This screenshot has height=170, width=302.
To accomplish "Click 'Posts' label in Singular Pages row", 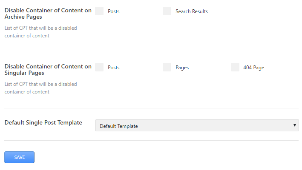I will click(114, 68).
